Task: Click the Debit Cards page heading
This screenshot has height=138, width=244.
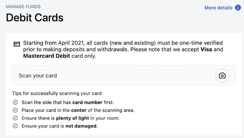Action: point(35,18)
